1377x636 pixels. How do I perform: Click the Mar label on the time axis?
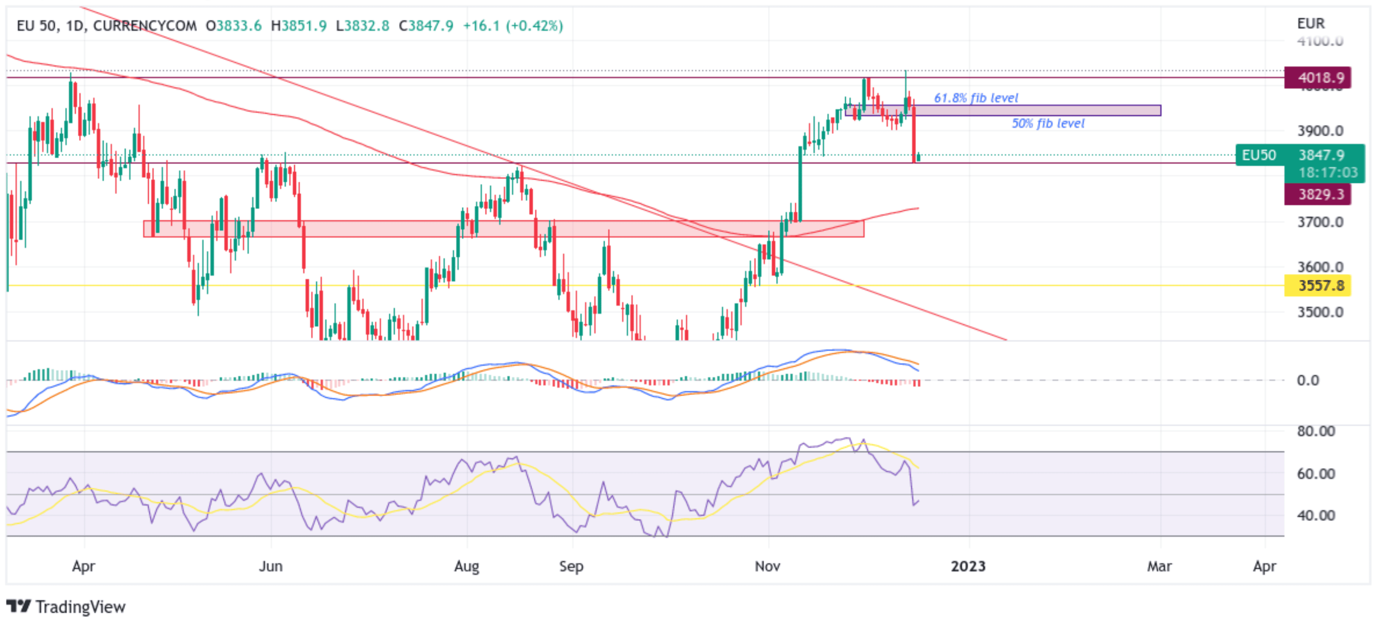click(x=1160, y=566)
